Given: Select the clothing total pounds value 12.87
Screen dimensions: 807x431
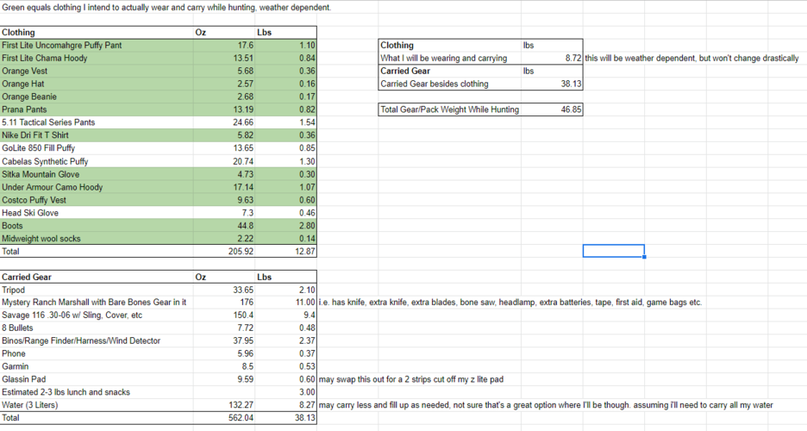Looking at the screenshot, I should pos(286,252).
